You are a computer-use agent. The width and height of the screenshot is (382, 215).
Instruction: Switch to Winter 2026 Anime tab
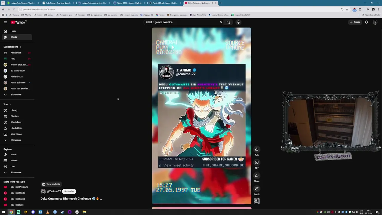pyautogui.click(x=129, y=3)
